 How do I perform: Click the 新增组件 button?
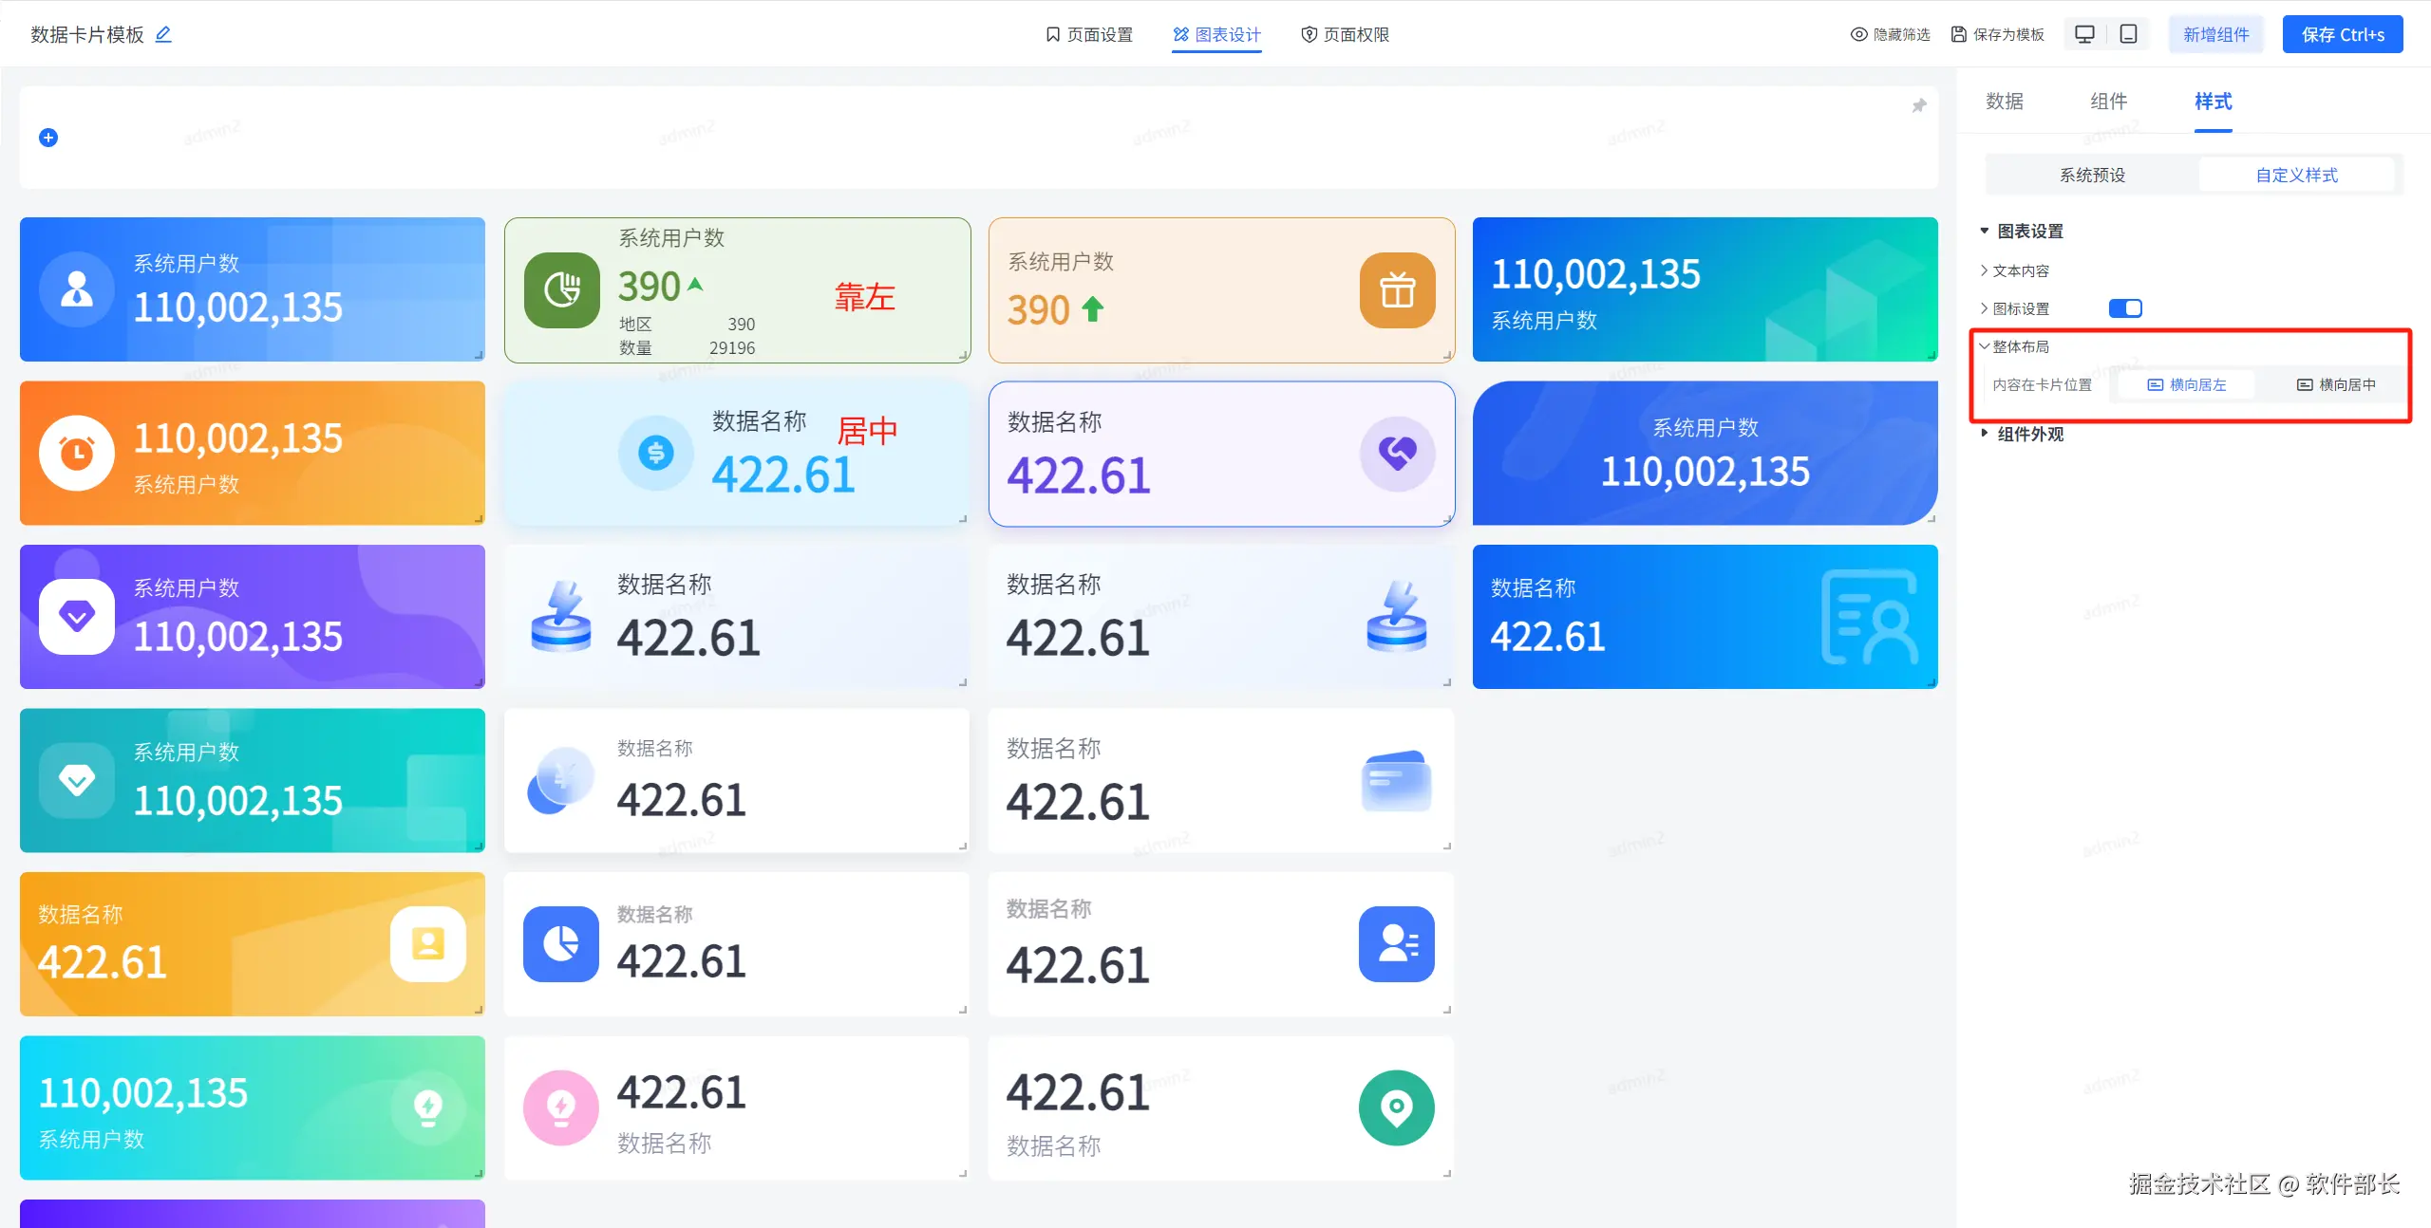point(2215,34)
